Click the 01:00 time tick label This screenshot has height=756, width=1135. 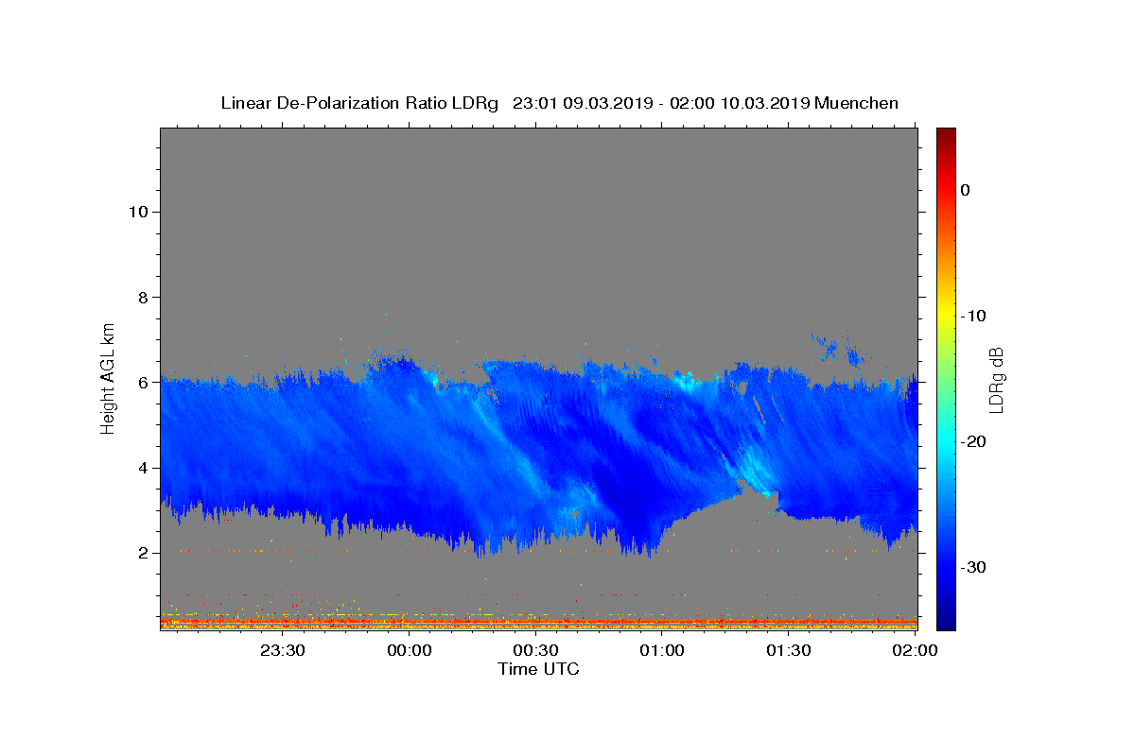[663, 651]
